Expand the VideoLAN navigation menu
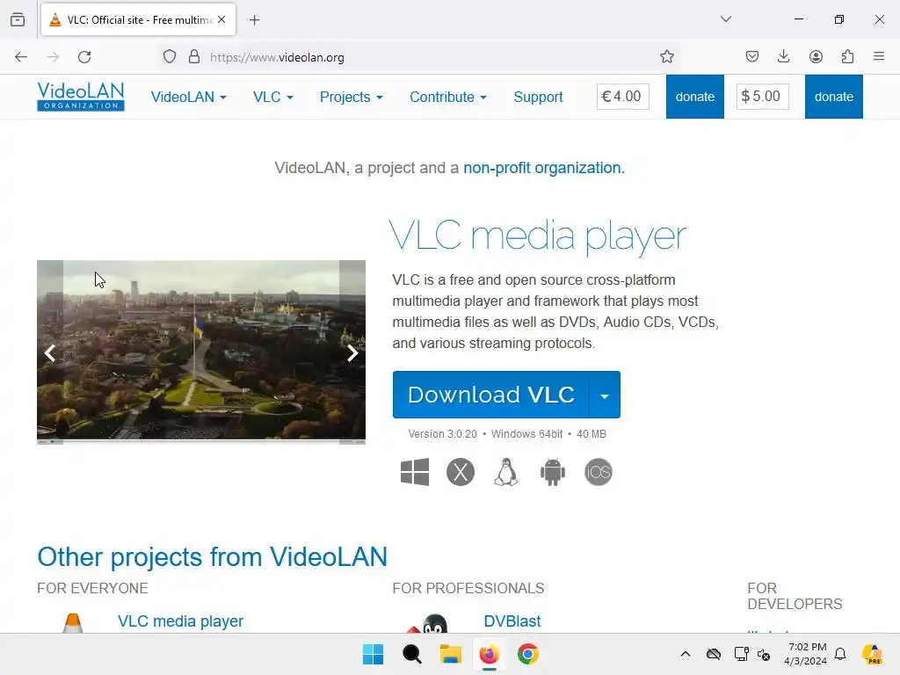This screenshot has width=900, height=675. coord(189,97)
